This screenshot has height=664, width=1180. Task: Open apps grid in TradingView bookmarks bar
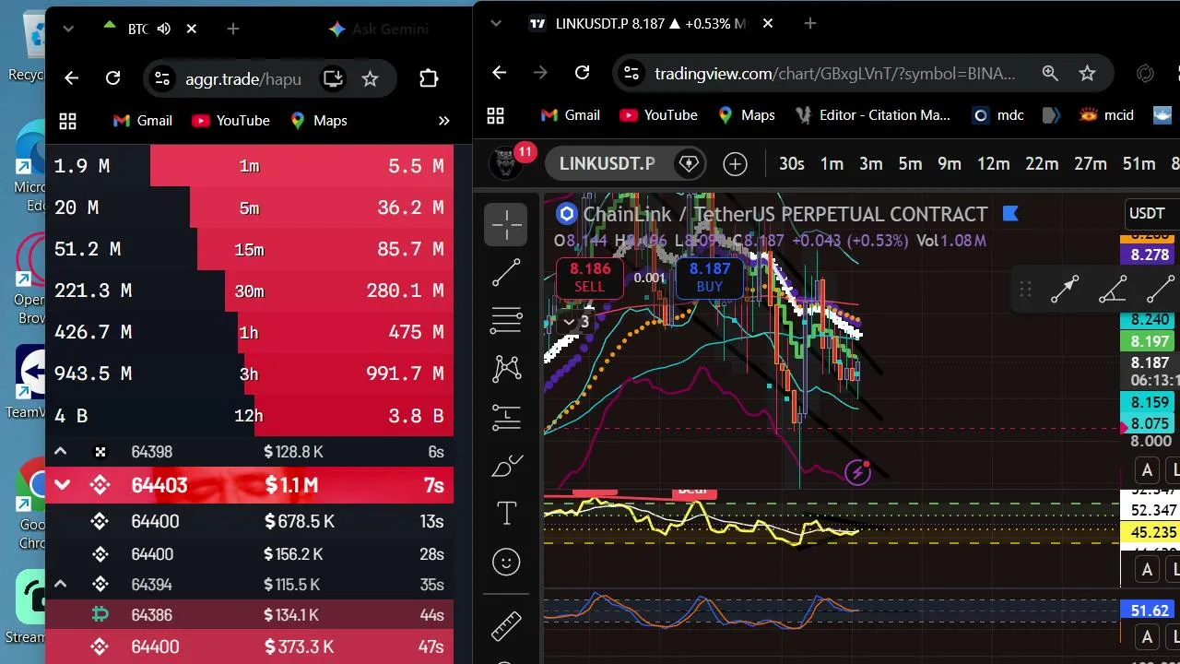point(495,115)
